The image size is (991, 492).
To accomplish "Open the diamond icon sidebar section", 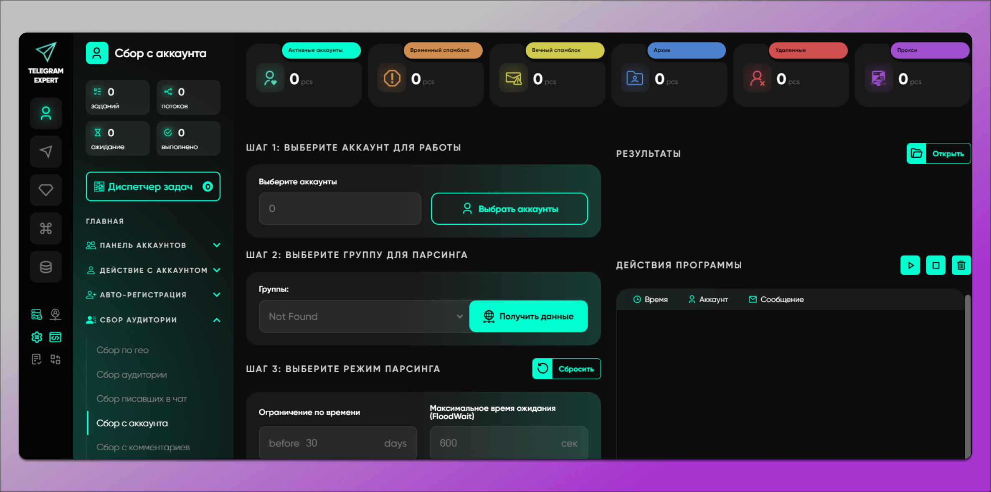I will (x=46, y=190).
